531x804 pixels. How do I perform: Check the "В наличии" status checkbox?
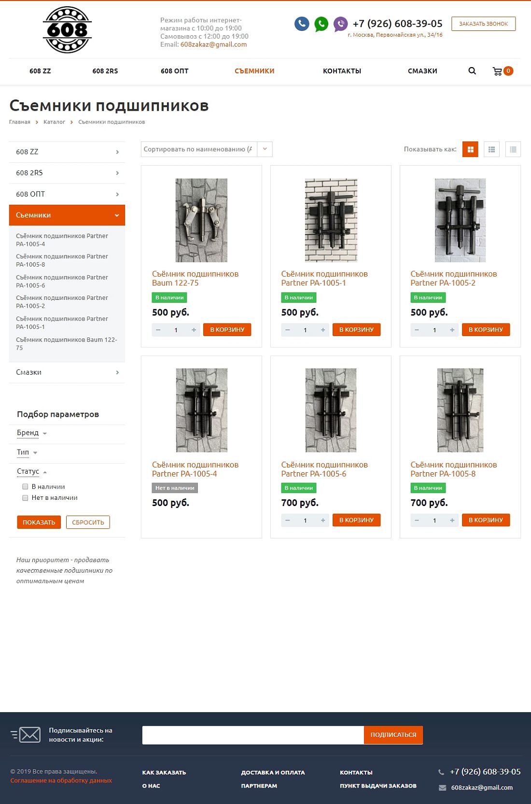(x=25, y=487)
